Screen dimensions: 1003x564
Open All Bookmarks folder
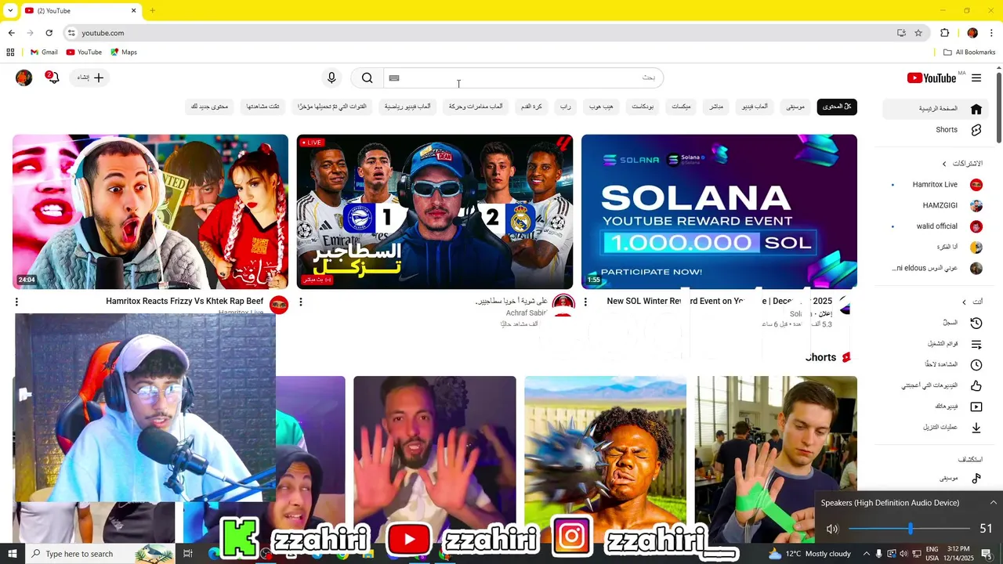(x=969, y=52)
